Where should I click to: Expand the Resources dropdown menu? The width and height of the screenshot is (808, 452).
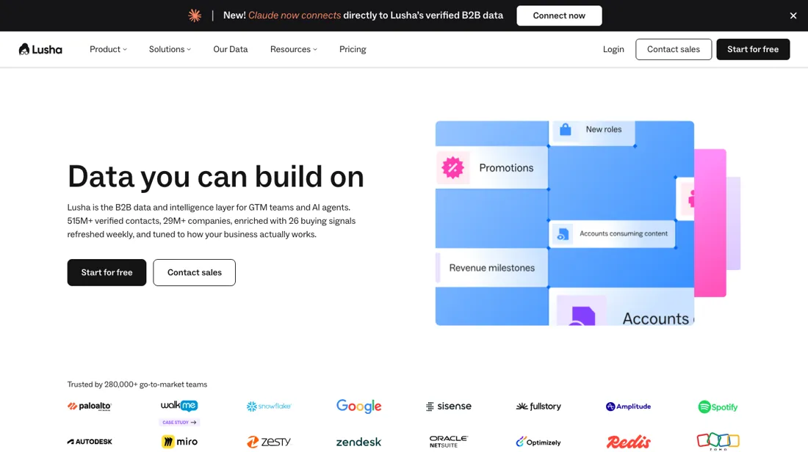tap(294, 49)
